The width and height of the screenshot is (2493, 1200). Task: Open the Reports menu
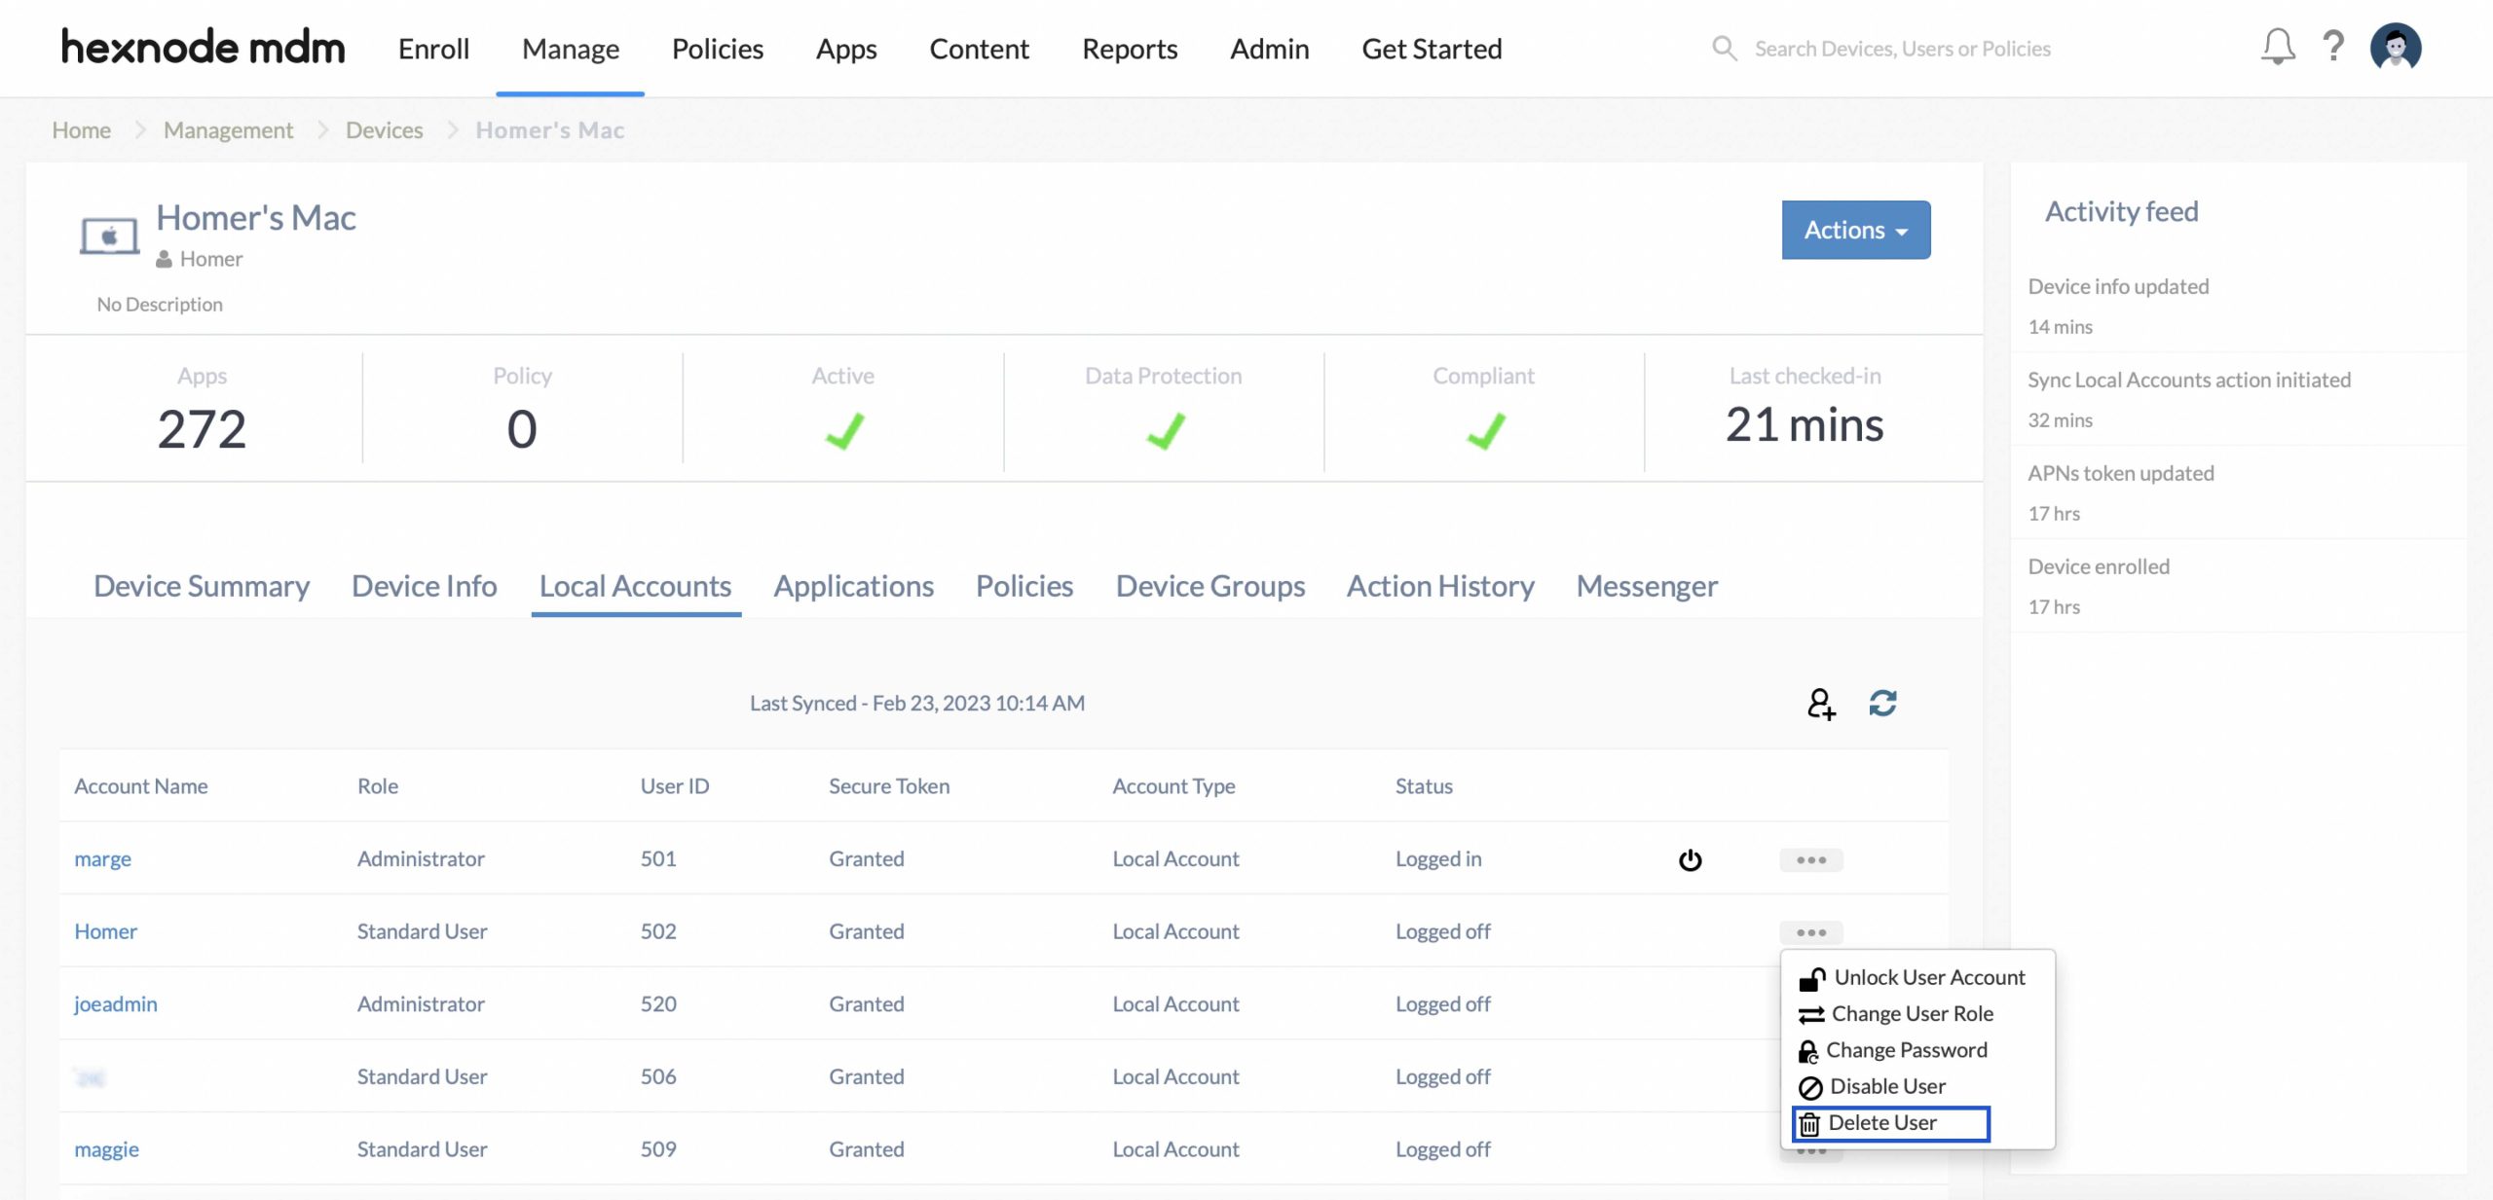click(1130, 49)
